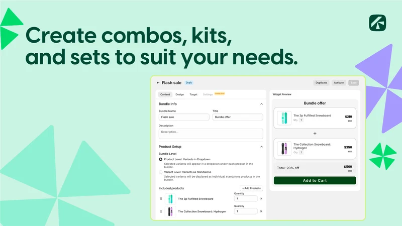This screenshot has width=402, height=226.
Task: Click the Widget Preview label
Action: tap(282, 94)
